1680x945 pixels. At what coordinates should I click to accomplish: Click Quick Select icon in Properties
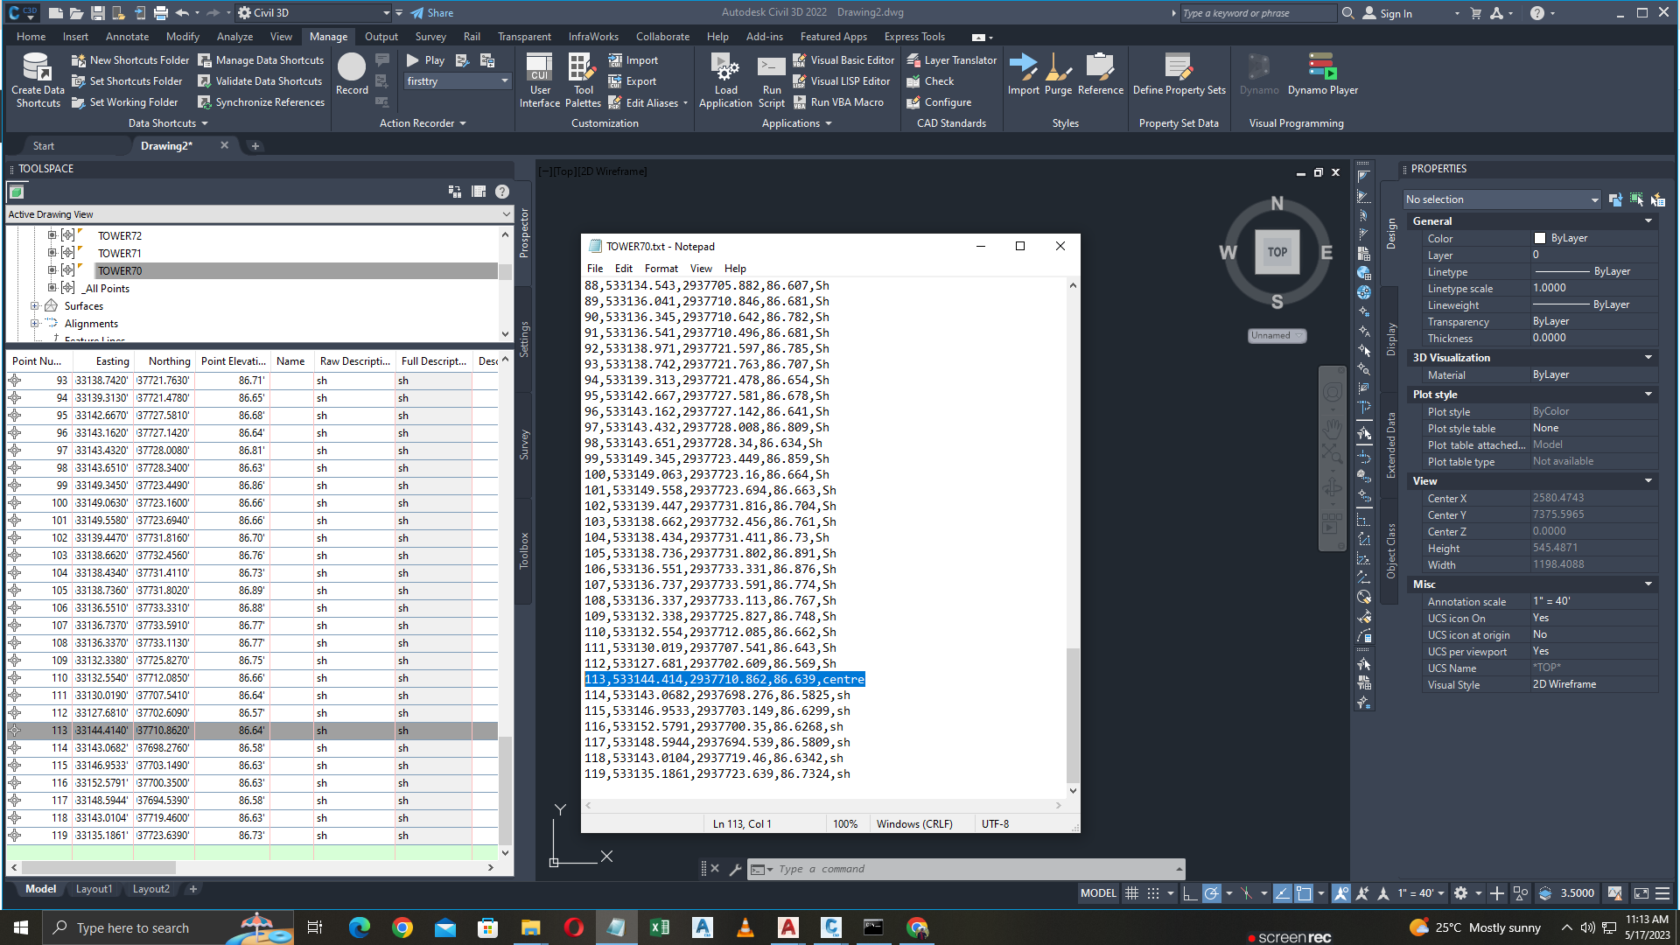[1657, 199]
